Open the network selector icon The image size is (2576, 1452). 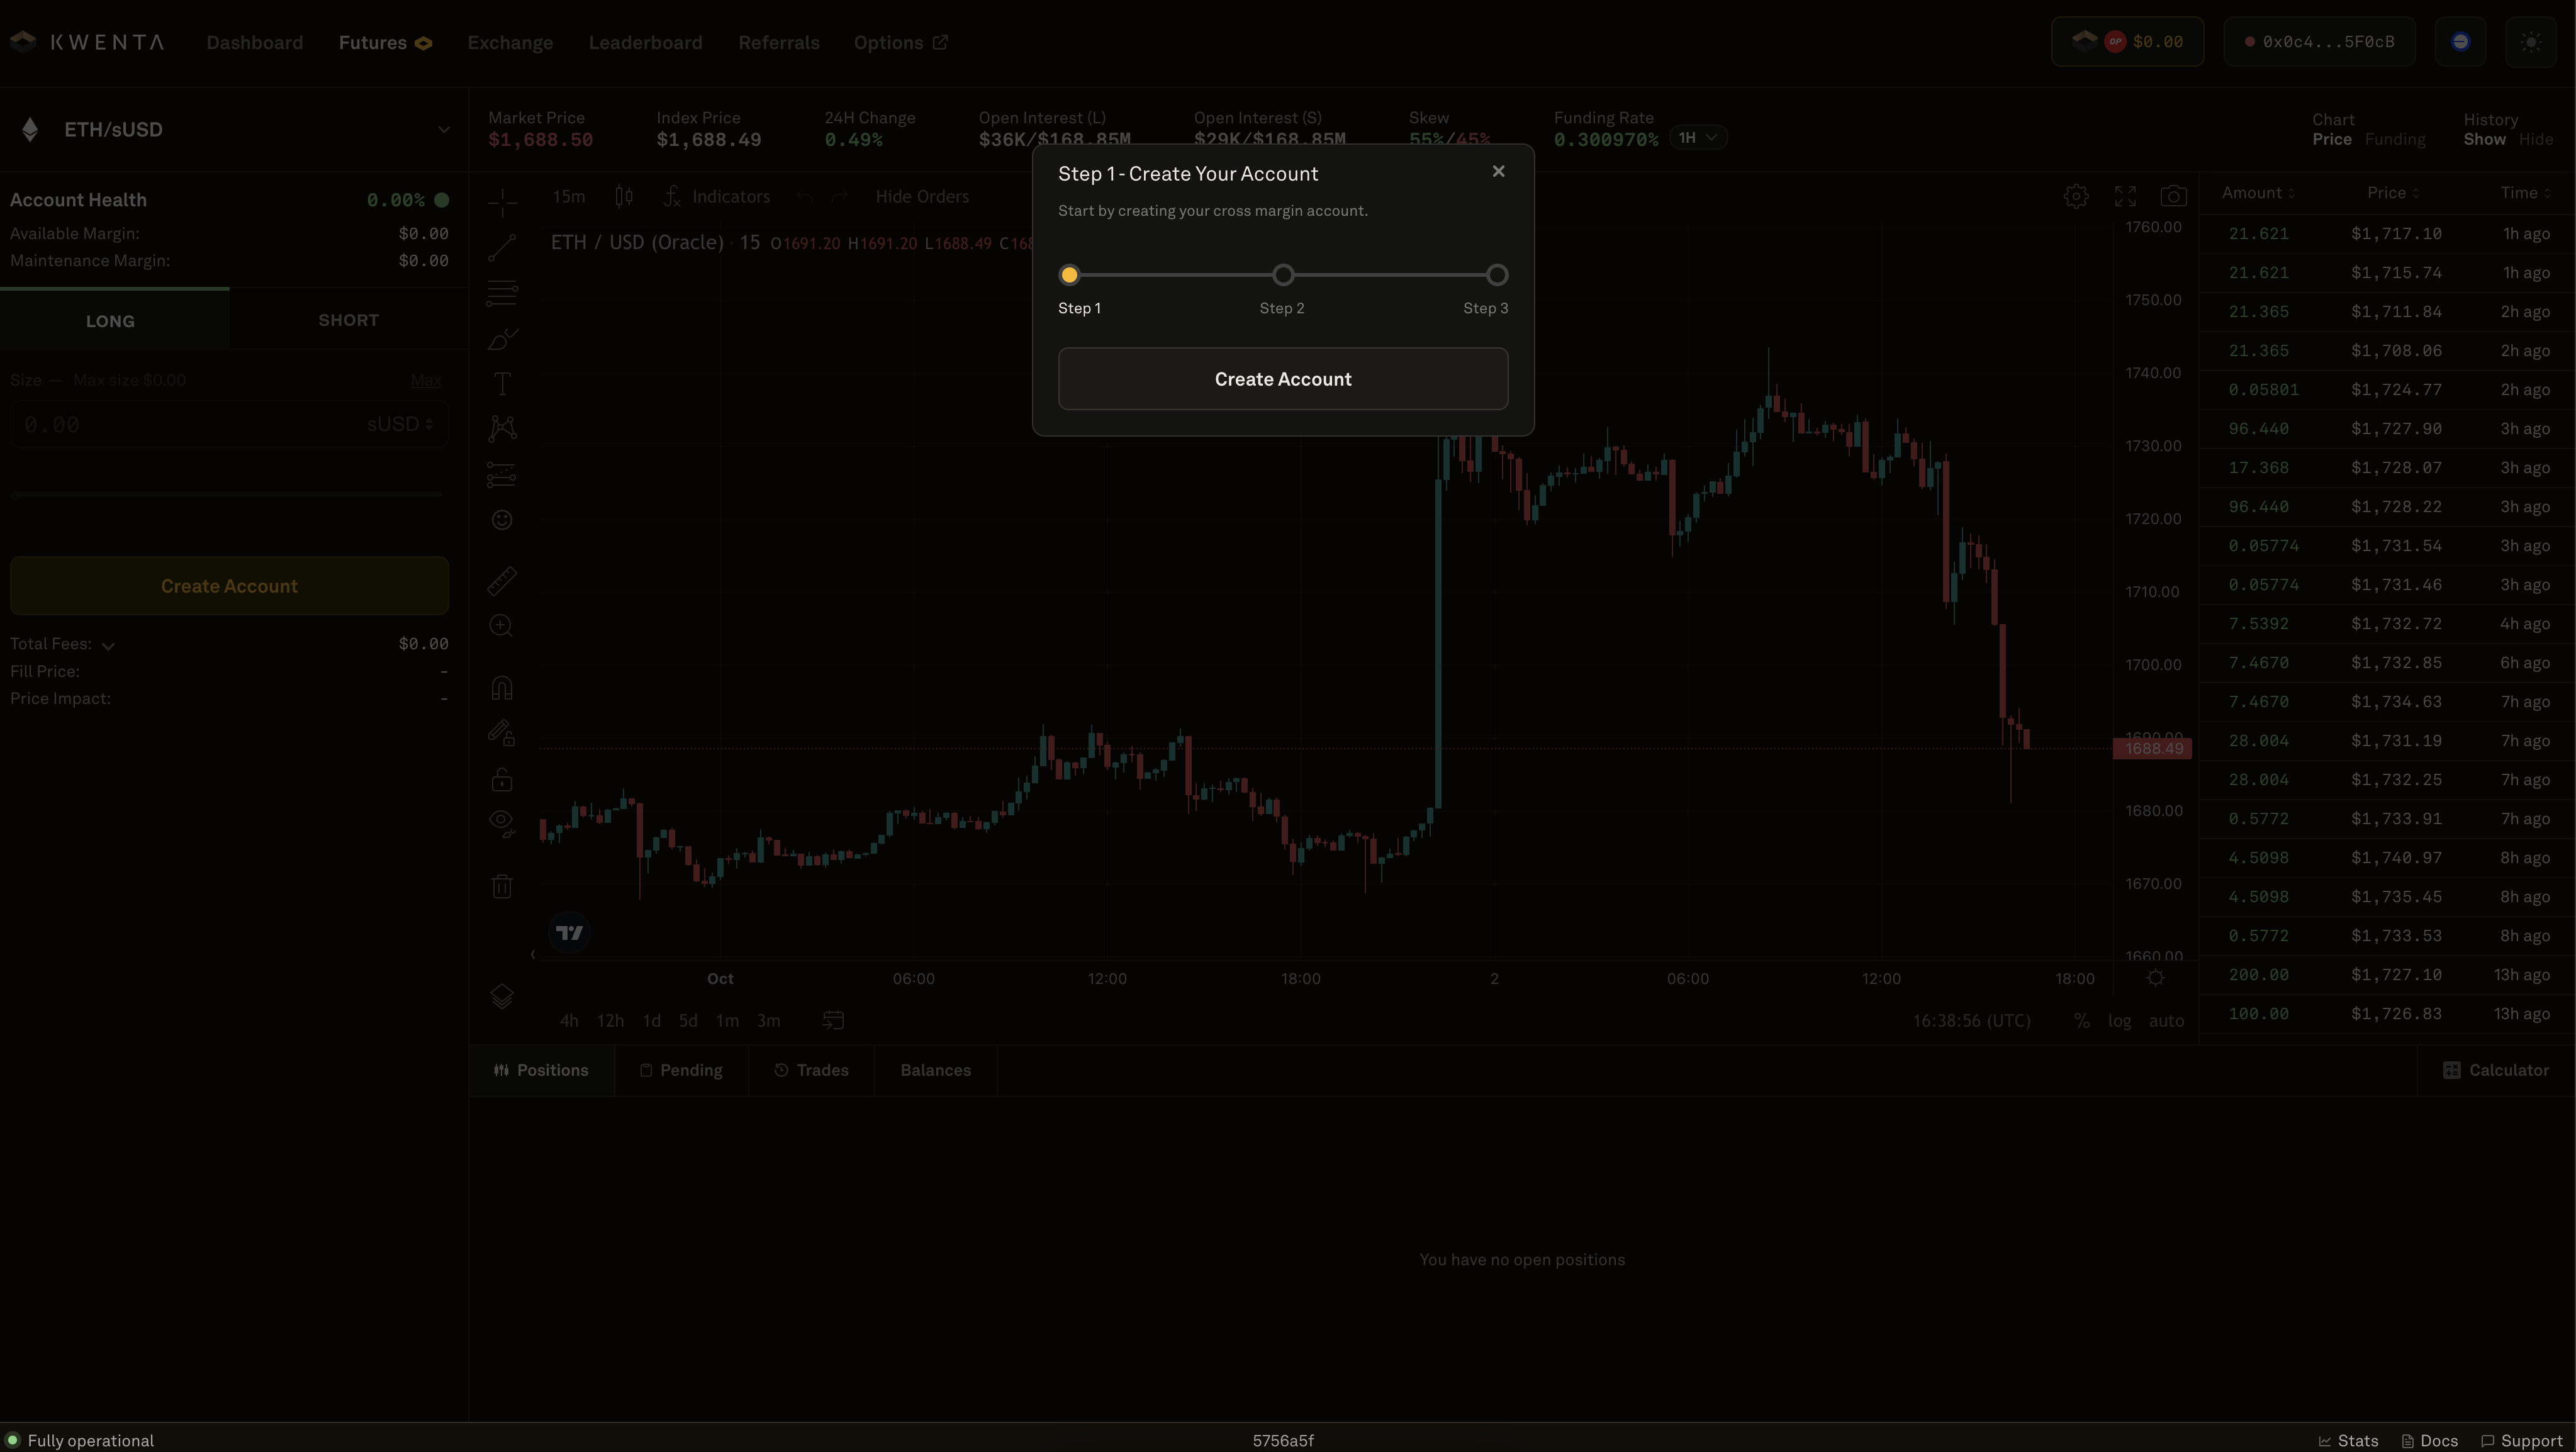tap(2460, 42)
